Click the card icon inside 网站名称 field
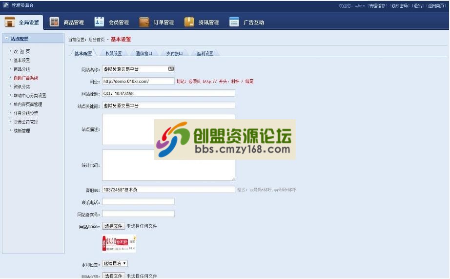450x279 pixels. 171,69
